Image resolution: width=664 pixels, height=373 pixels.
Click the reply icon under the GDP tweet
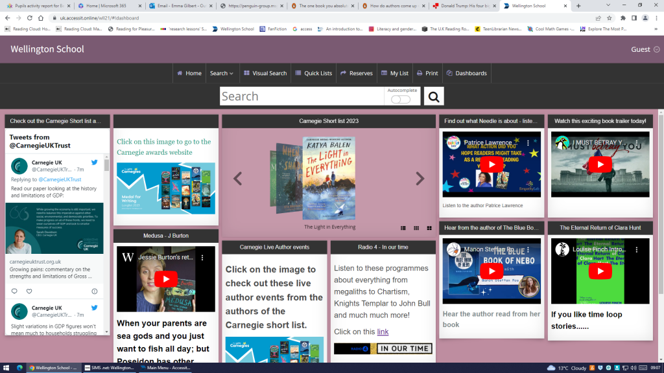coord(14,291)
